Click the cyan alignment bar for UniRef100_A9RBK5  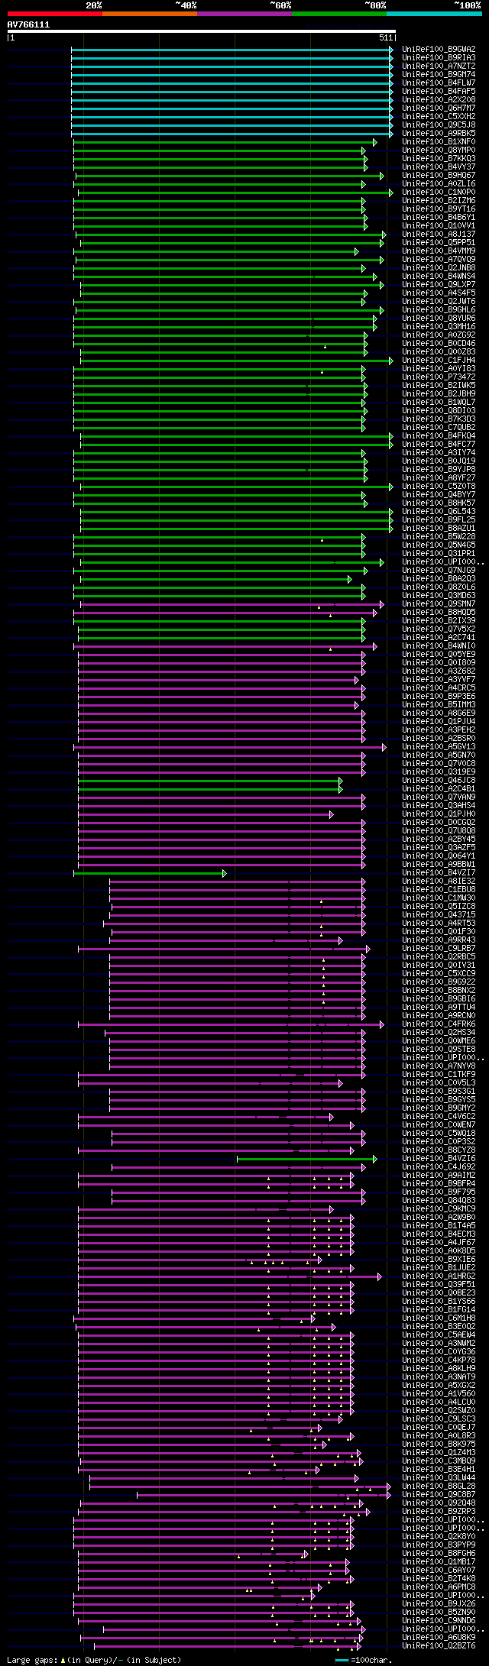pyautogui.click(x=232, y=134)
